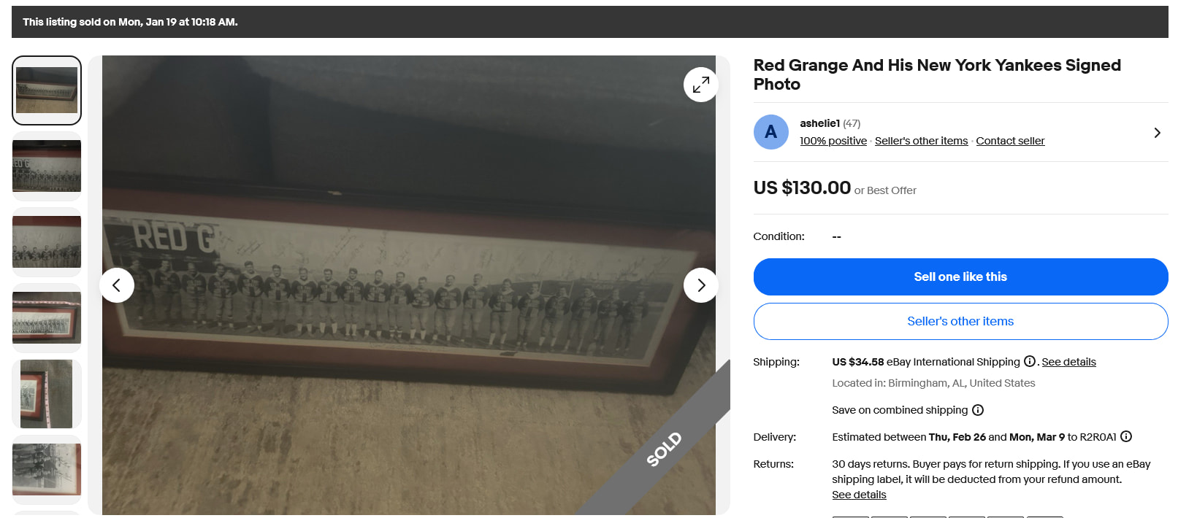The height and width of the screenshot is (518, 1178).
Task: Select the second thumbnail showing RED G lettering
Action: [47, 166]
